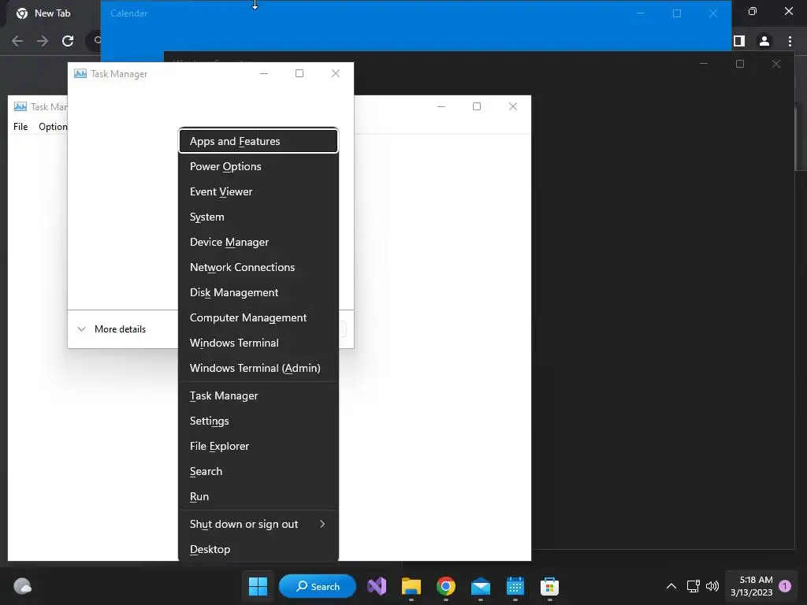Open Options menu in rear Task Manager
Image resolution: width=807 pixels, height=605 pixels.
tap(53, 127)
